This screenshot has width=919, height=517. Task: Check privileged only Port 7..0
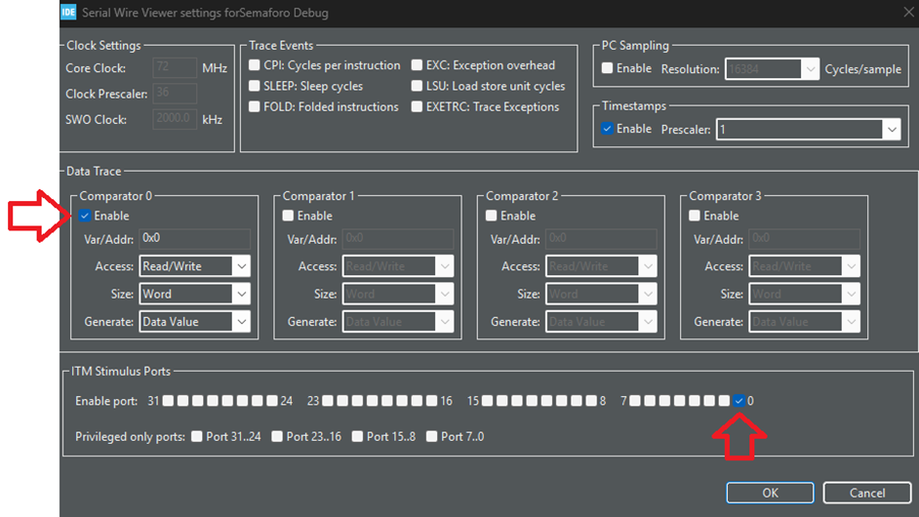point(432,436)
